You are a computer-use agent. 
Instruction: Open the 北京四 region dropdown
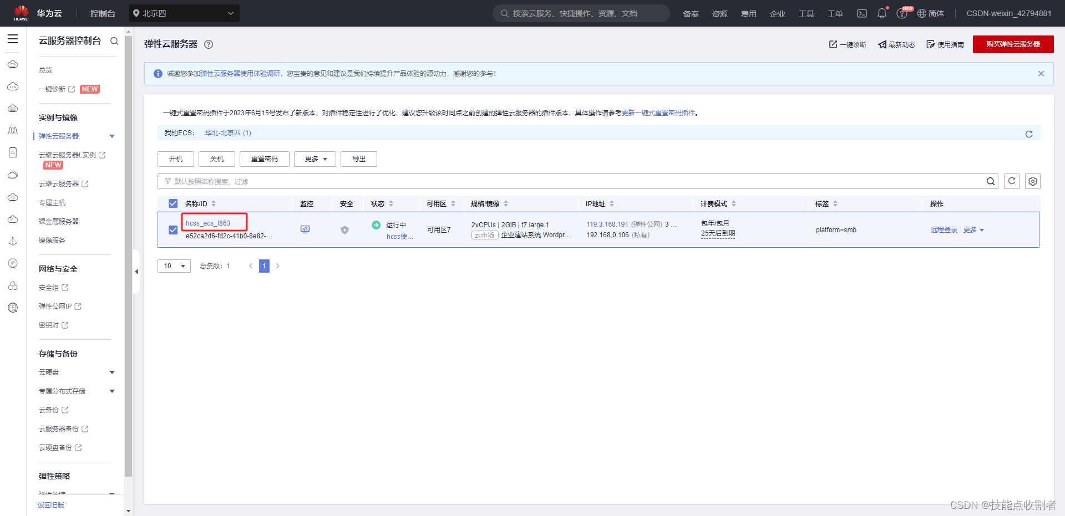(x=184, y=13)
